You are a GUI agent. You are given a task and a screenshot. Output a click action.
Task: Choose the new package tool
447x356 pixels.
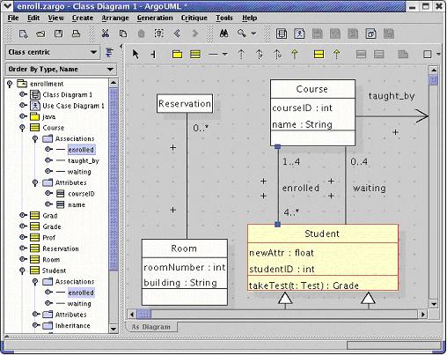click(x=177, y=55)
